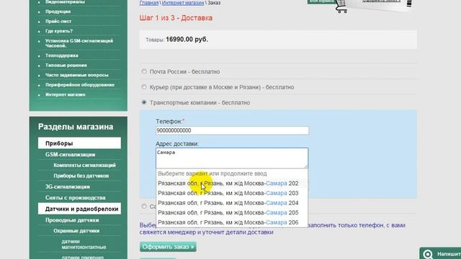The height and width of the screenshot is (259, 461).
Task: Click the Оформить заказ button
Action: tap(168, 247)
